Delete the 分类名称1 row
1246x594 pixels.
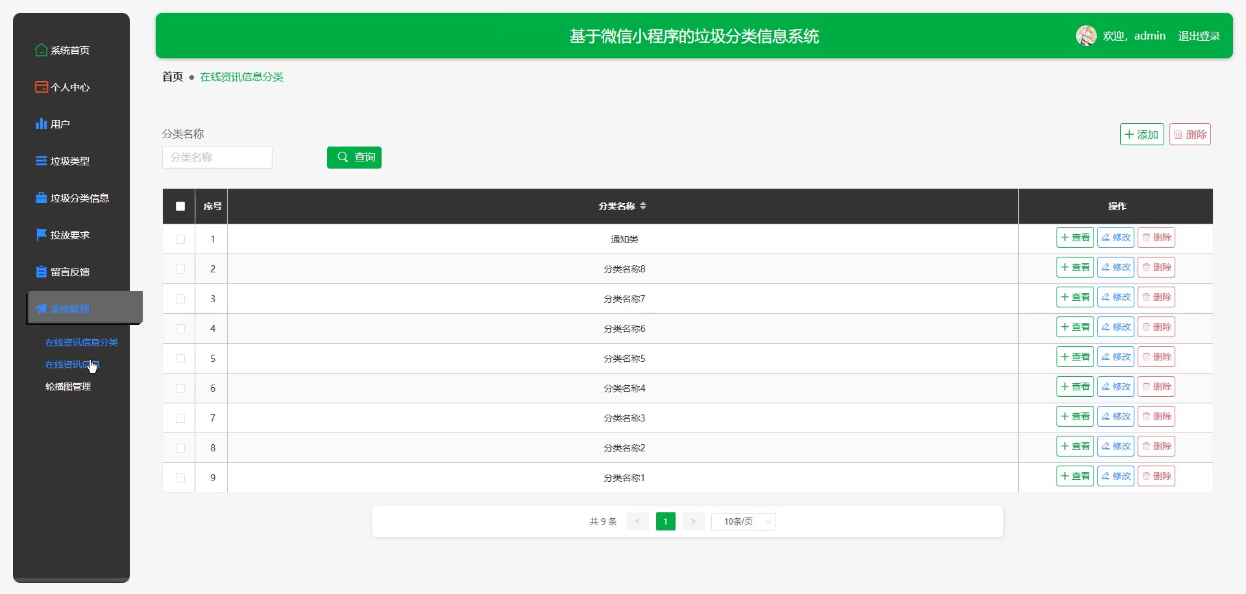point(1156,476)
